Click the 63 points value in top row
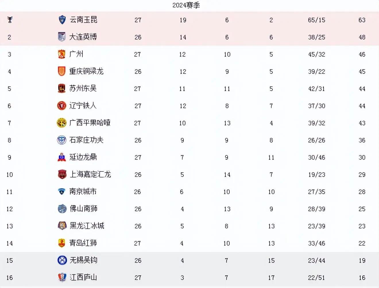This screenshot has height=288, width=379. click(x=362, y=20)
